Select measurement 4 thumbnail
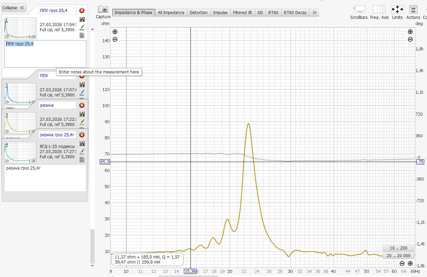 tap(20, 152)
